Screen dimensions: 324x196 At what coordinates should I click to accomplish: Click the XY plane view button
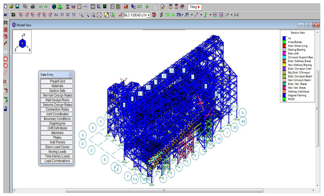point(62,15)
